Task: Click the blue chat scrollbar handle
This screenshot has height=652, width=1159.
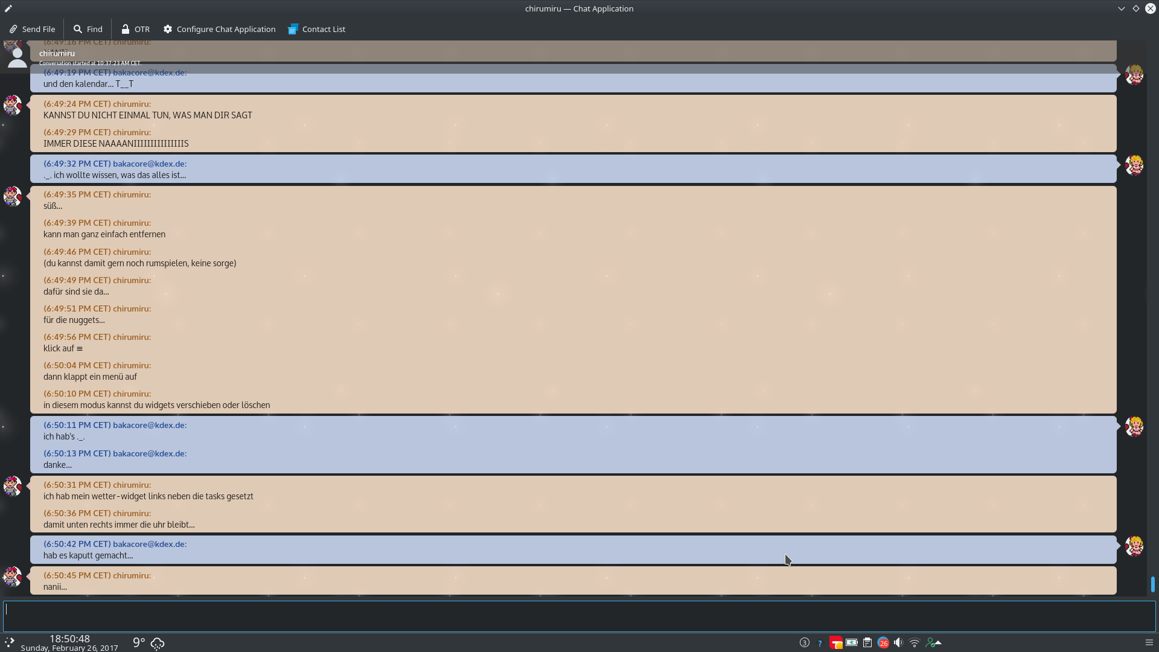Action: (x=1153, y=584)
